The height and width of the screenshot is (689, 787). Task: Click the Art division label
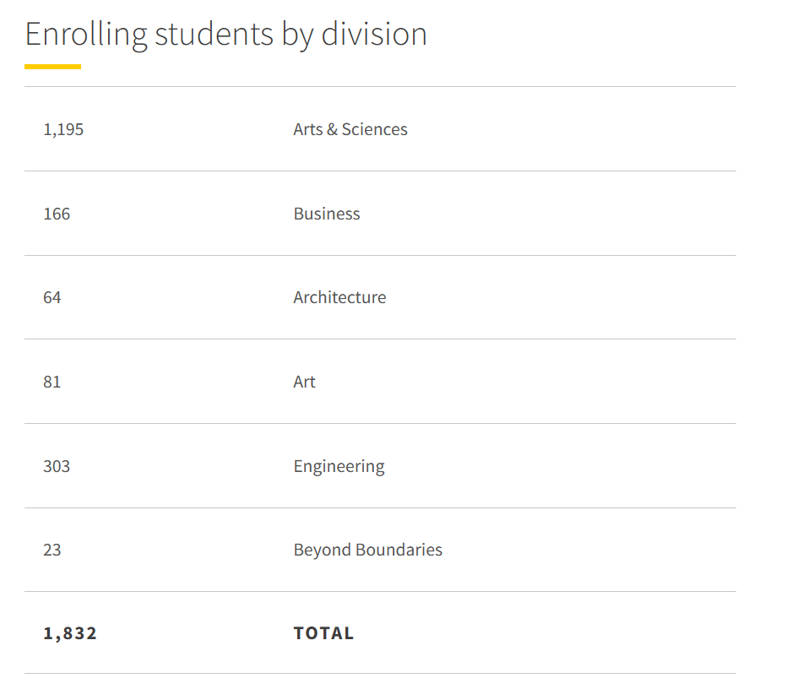coord(304,382)
